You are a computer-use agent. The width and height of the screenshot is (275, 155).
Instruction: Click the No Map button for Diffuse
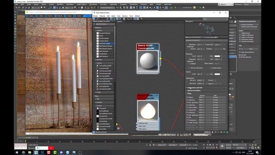coord(215,97)
